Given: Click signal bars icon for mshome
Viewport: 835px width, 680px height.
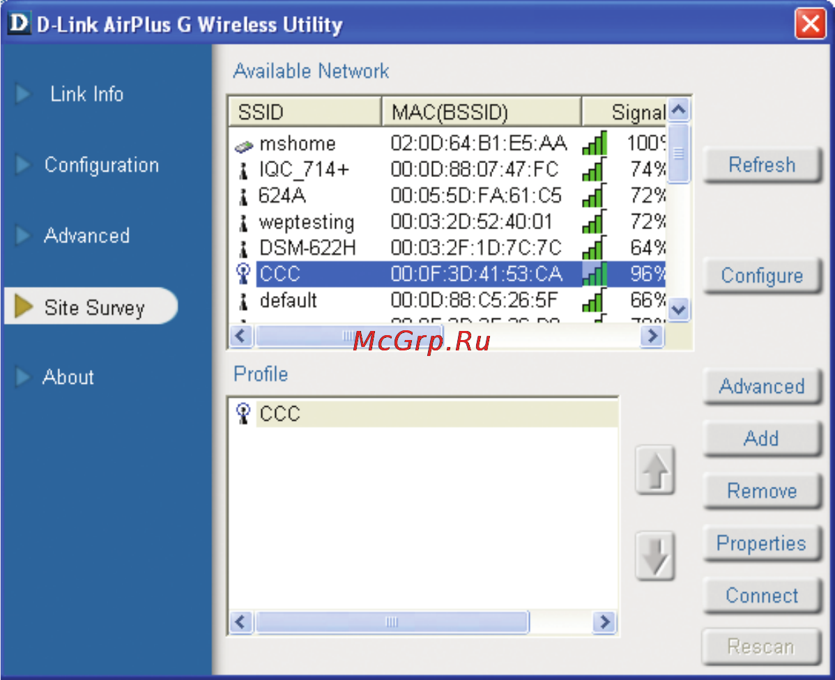Looking at the screenshot, I should tap(595, 144).
